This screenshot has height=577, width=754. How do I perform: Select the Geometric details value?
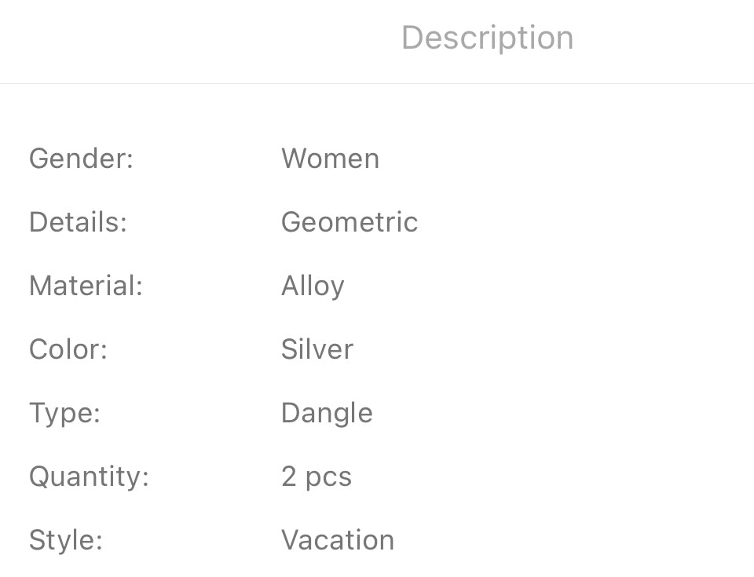pos(350,222)
